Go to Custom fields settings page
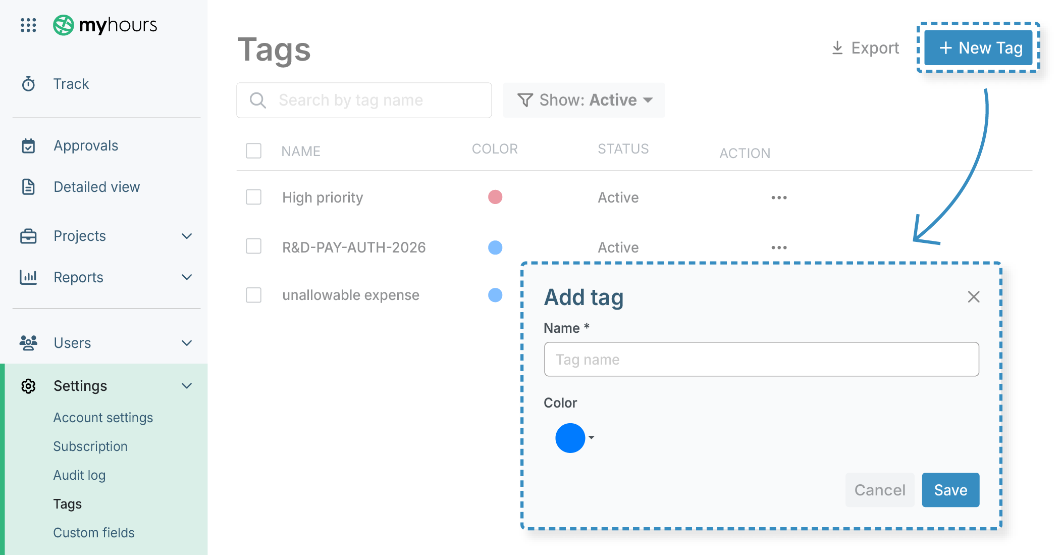 tap(94, 533)
